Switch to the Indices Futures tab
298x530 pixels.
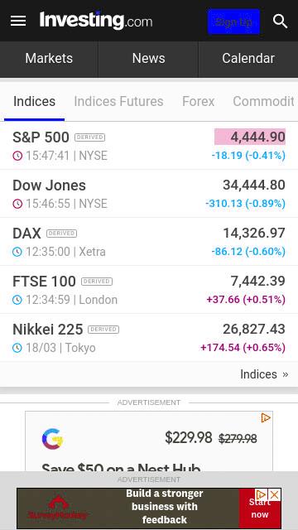[118, 101]
